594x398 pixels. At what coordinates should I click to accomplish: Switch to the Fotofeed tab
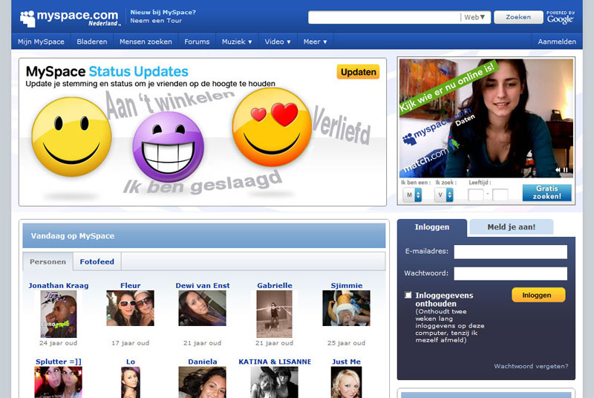click(x=97, y=262)
